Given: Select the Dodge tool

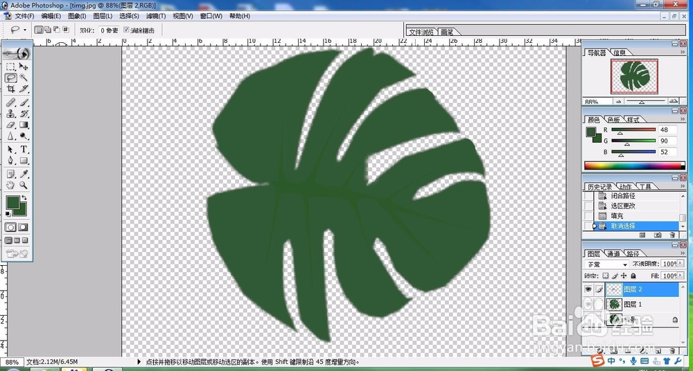Looking at the screenshot, I should point(24,136).
